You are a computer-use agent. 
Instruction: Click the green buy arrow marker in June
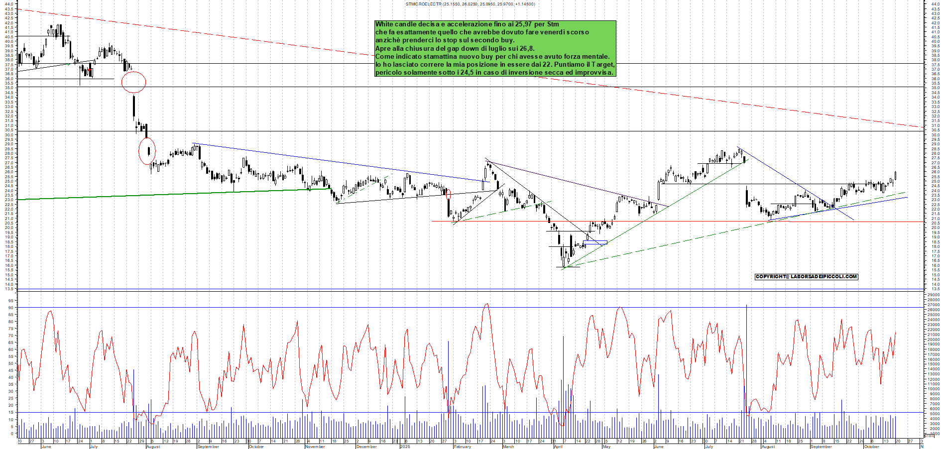(x=68, y=64)
